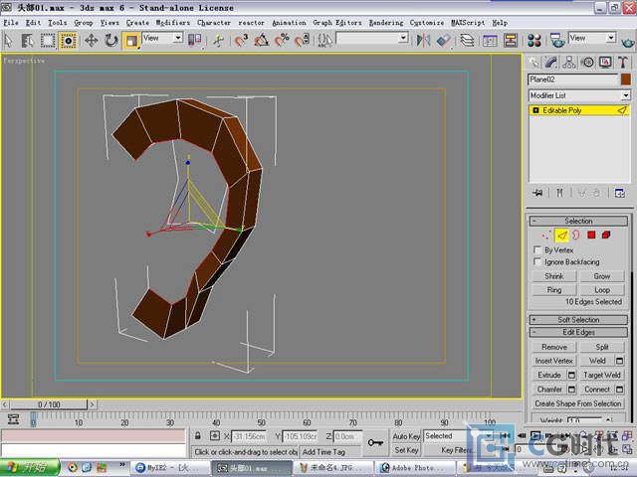Enable the Ignore Backfacing checkbox

(537, 261)
